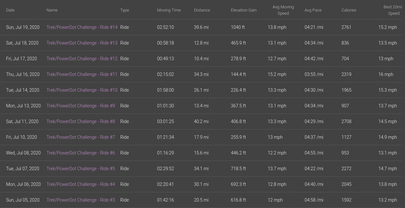Screen dimensions: 405x208
Task: Click calories value 1965
Action: coord(346,90)
